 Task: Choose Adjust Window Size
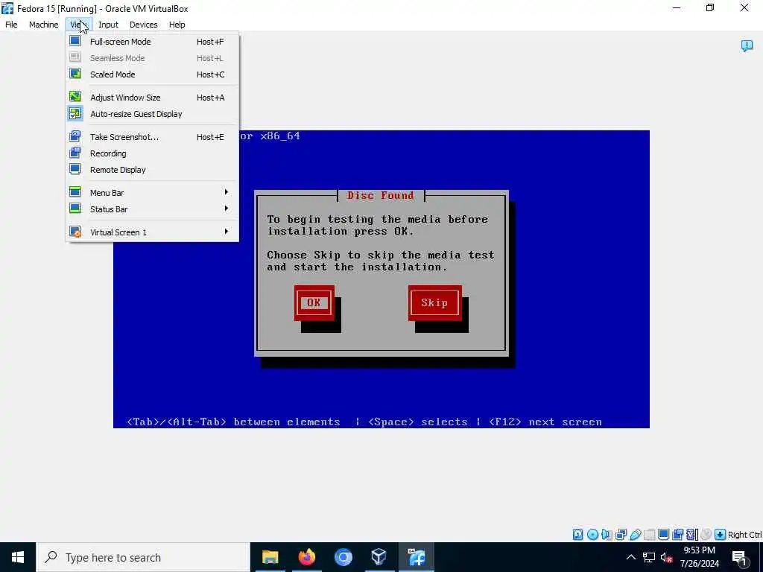coord(152,98)
